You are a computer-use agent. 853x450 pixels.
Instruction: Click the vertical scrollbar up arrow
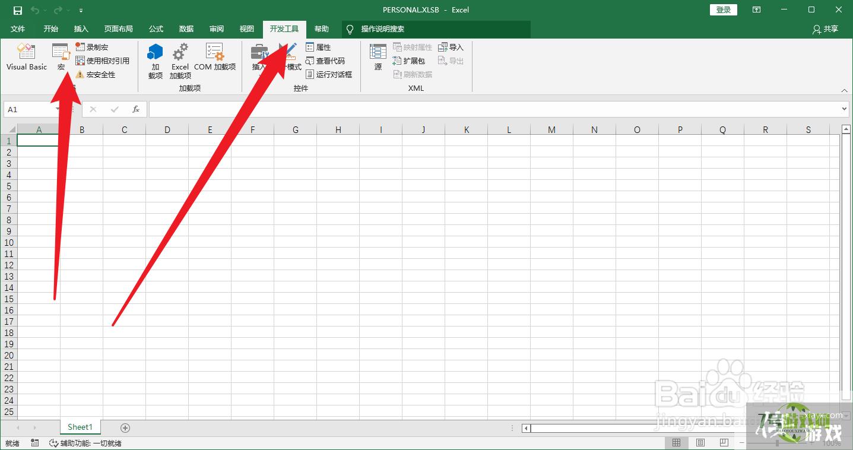(x=846, y=129)
